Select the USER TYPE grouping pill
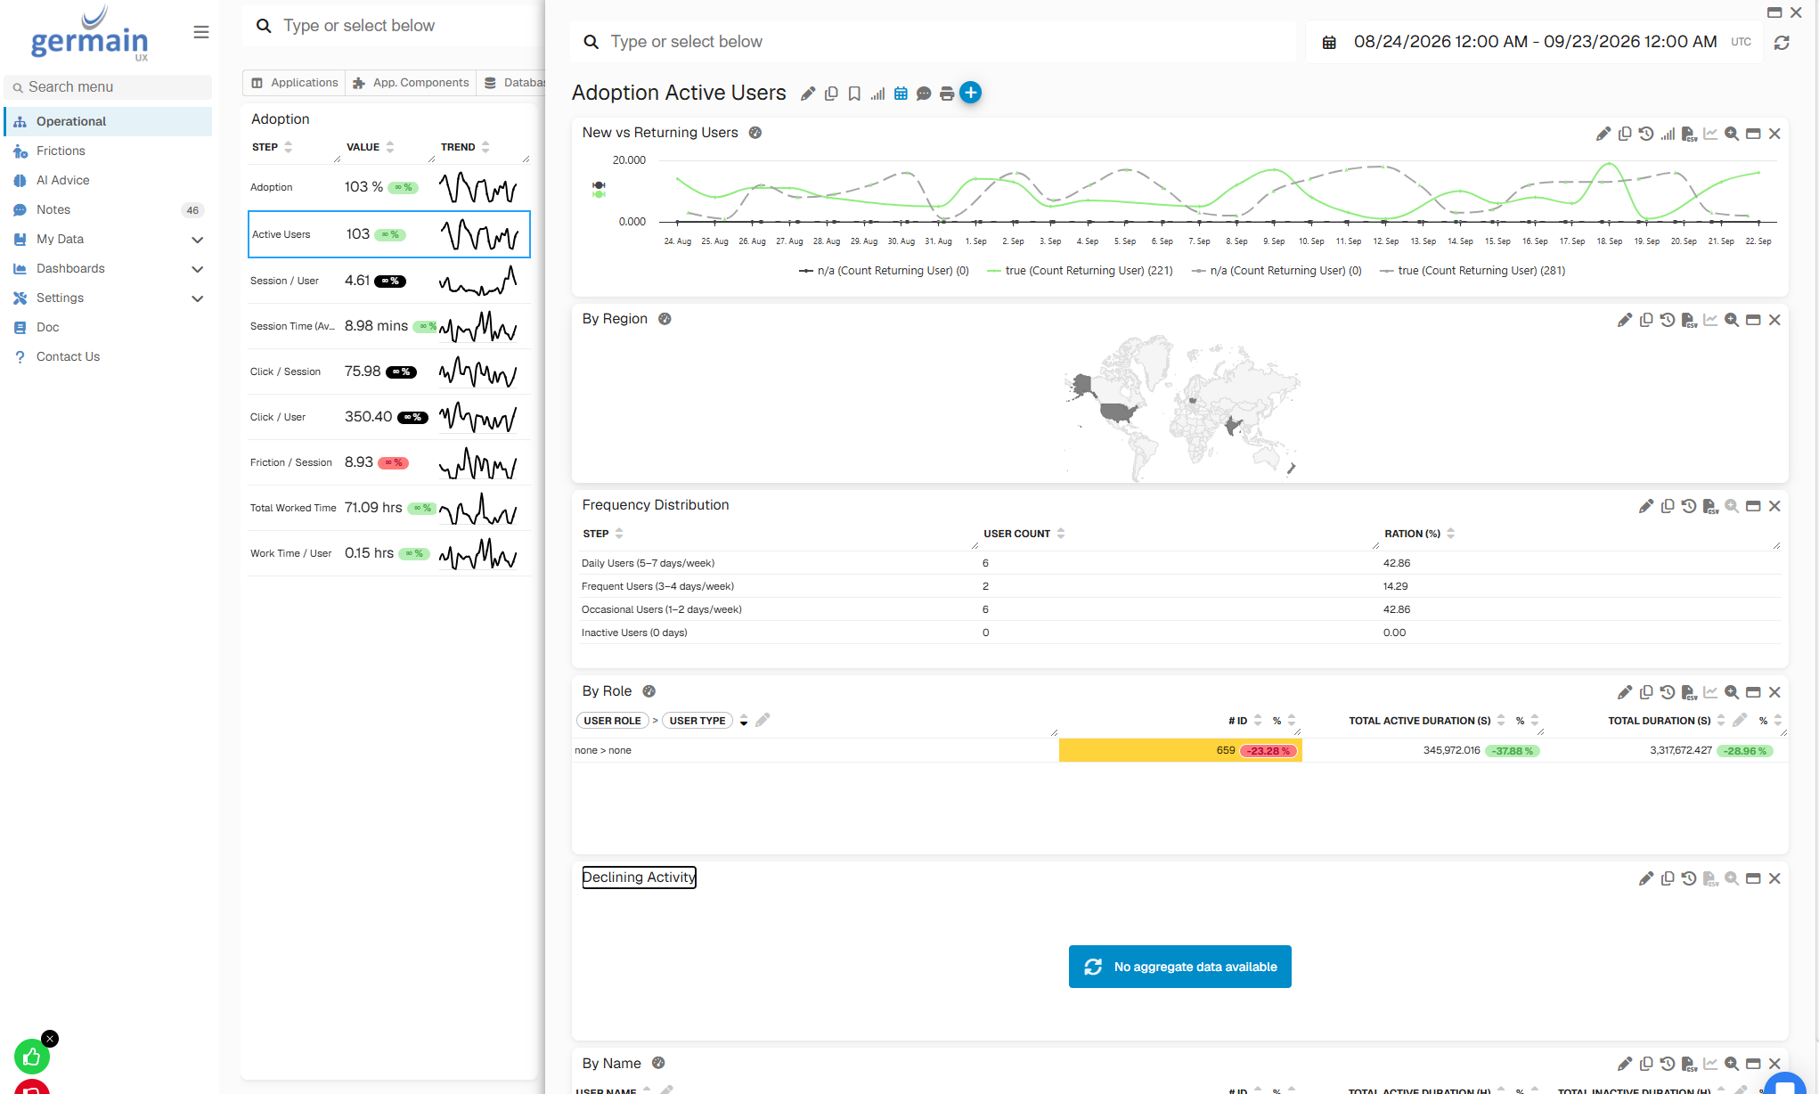This screenshot has height=1094, width=1819. (697, 721)
